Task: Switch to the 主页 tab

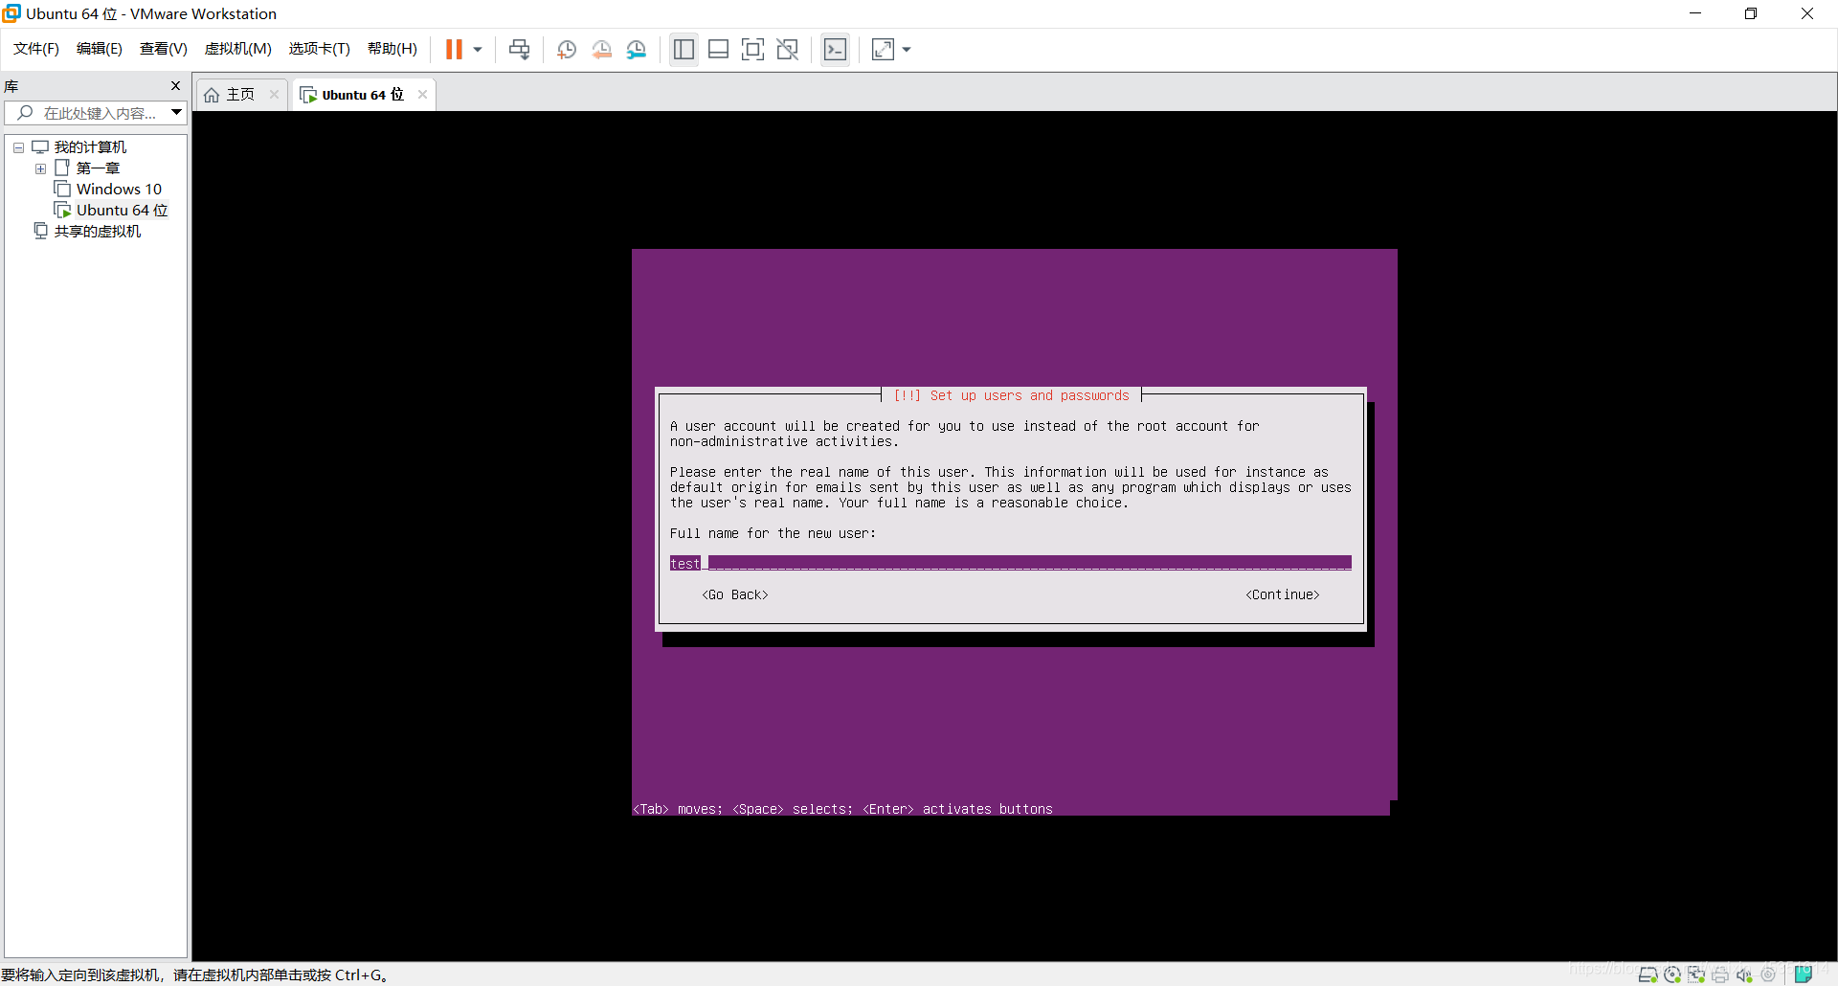Action: (x=240, y=95)
